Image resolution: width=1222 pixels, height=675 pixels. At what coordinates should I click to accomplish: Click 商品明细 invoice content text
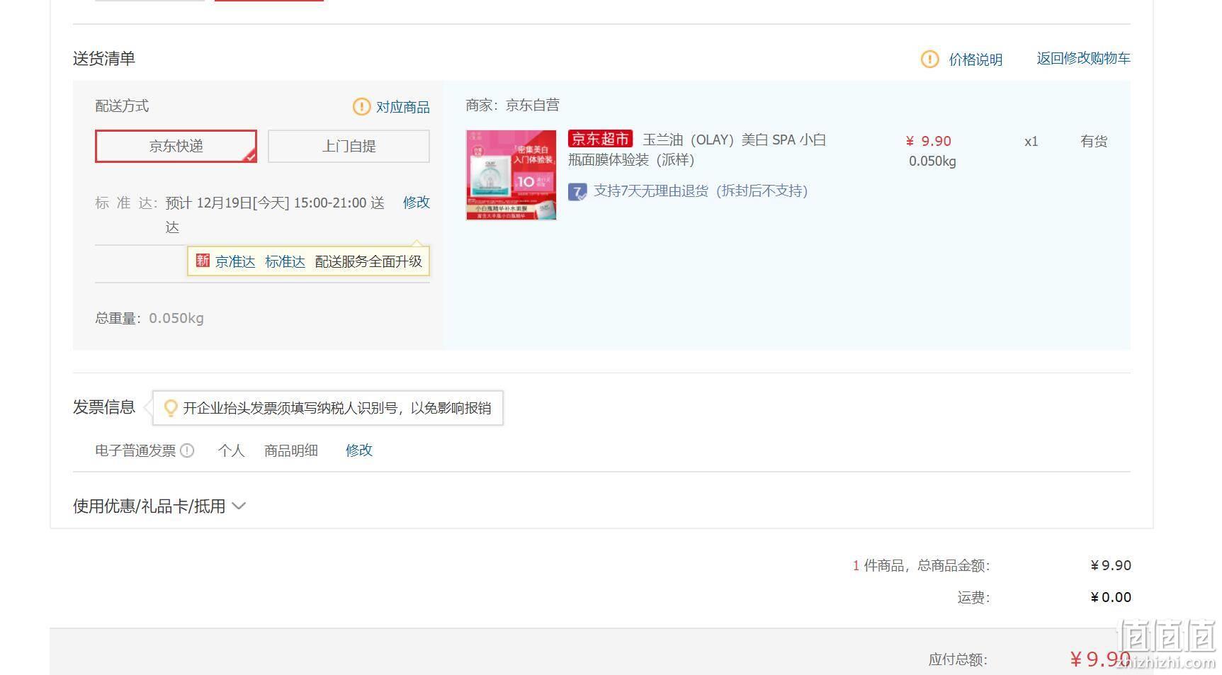pyautogui.click(x=291, y=450)
